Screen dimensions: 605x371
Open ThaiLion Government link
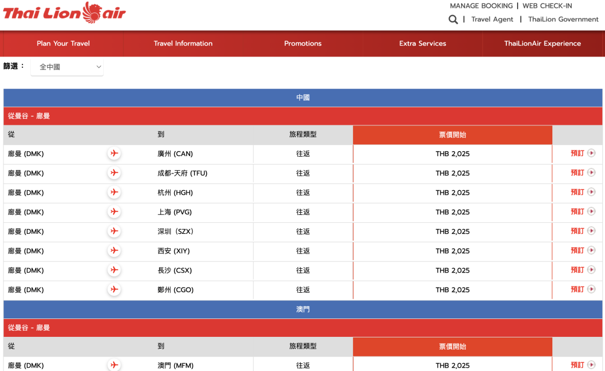(x=564, y=19)
